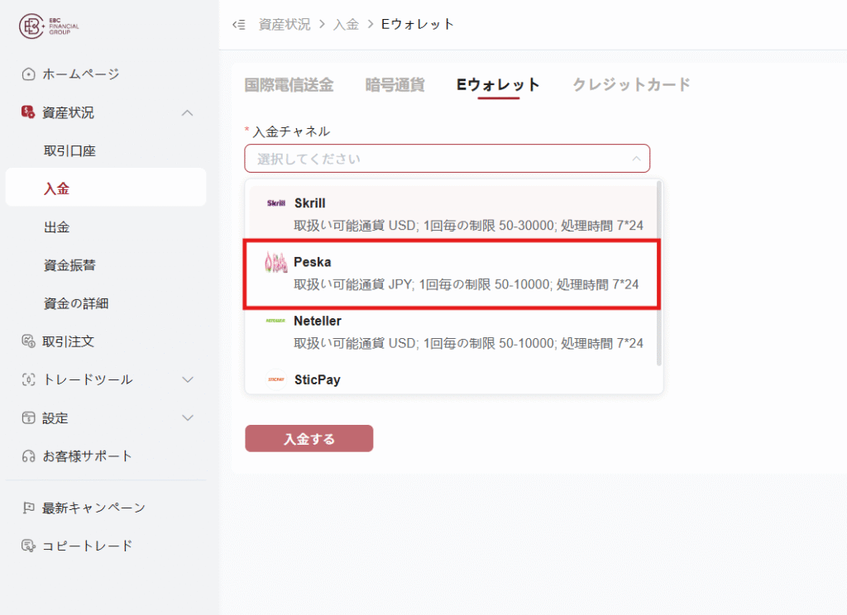Switch to the 暗号通貨 tab
847x615 pixels.
click(395, 84)
